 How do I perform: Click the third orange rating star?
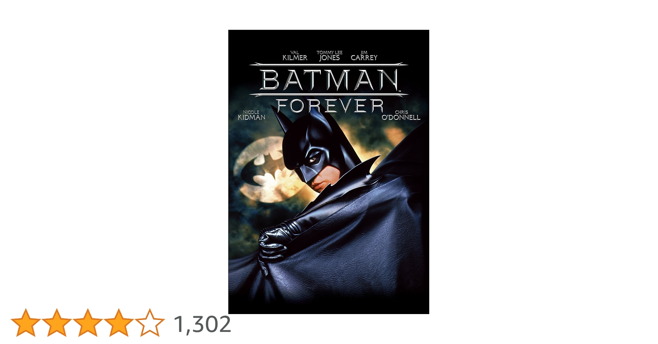click(x=88, y=323)
